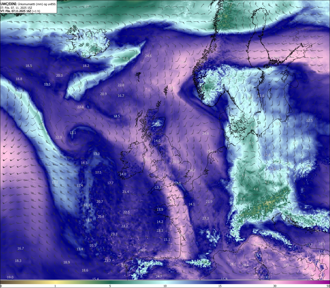This screenshot has width=330, height=288.
Task: Click the 21.9 map value
Action: (209, 202)
